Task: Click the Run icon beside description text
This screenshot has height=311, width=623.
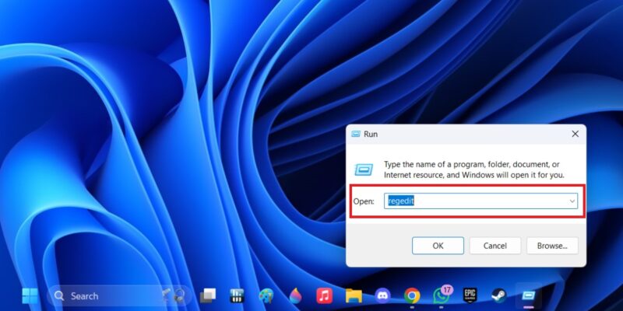Action: (x=364, y=169)
